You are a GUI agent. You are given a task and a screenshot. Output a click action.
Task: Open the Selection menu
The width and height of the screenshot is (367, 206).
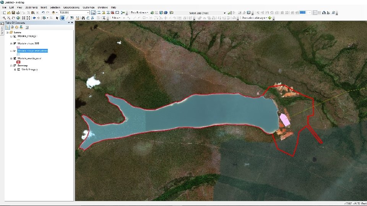pyautogui.click(x=55, y=8)
